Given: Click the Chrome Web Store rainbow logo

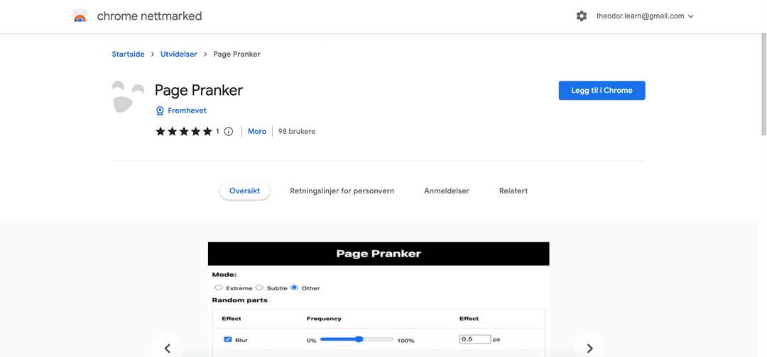Looking at the screenshot, I should point(80,16).
